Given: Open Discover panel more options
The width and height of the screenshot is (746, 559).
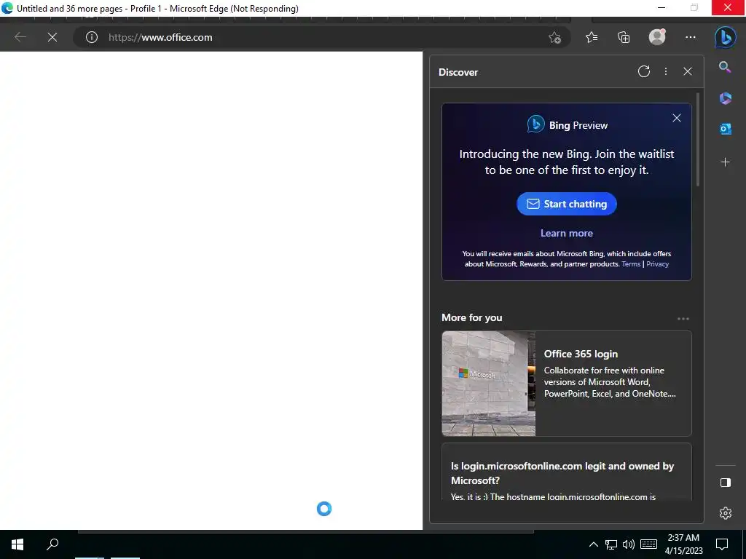Looking at the screenshot, I should [x=666, y=71].
